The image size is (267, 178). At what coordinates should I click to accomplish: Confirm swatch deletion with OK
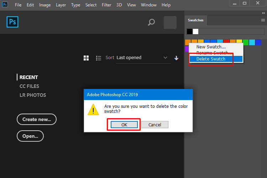124,125
